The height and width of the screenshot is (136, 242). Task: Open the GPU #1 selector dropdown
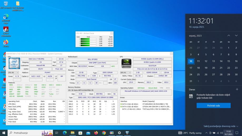[x=125, y=72]
